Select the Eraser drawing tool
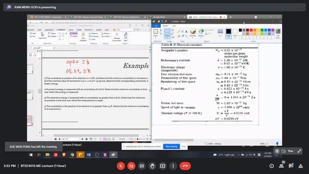309x174 pixels. click(74, 36)
